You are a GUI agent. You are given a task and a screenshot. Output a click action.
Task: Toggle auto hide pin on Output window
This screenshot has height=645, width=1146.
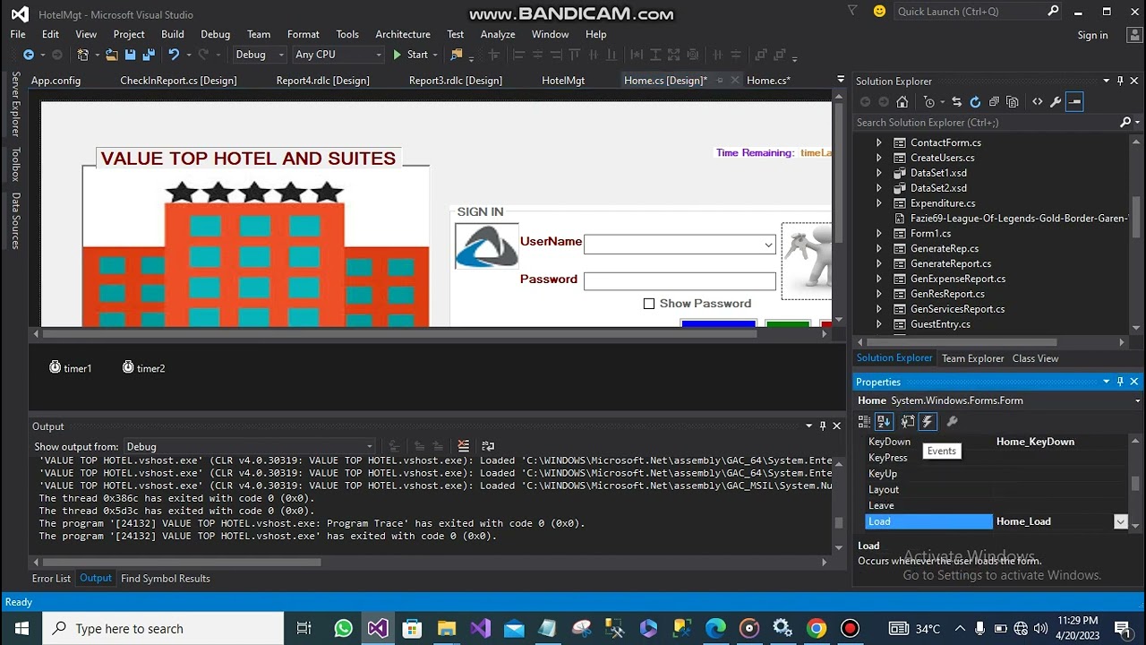coord(823,426)
